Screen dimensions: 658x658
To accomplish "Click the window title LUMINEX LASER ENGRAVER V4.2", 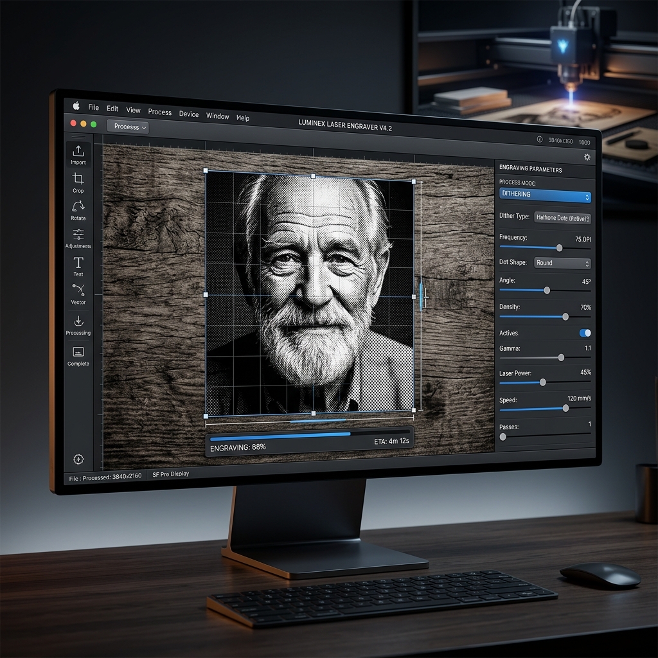I will (x=345, y=125).
